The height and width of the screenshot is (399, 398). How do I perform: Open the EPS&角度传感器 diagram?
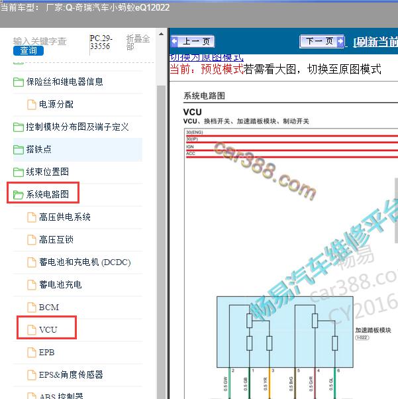click(71, 374)
